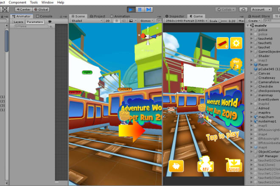
Task: Stop play mode with the Play button
Action: pos(131,9)
